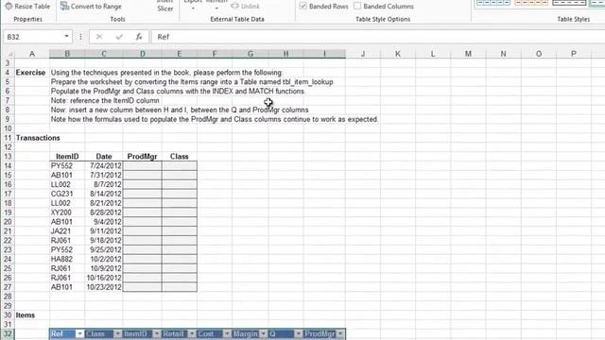Open the Name Box dropdown arrow

pos(67,36)
